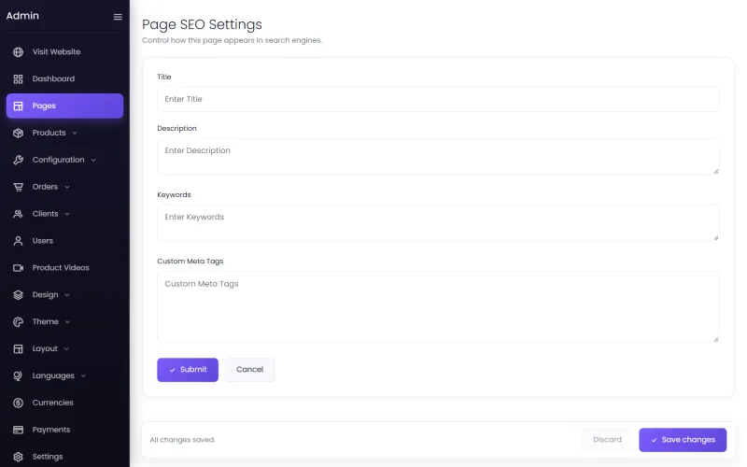Click the Users person icon
Image resolution: width=747 pixels, height=467 pixels.
click(18, 241)
